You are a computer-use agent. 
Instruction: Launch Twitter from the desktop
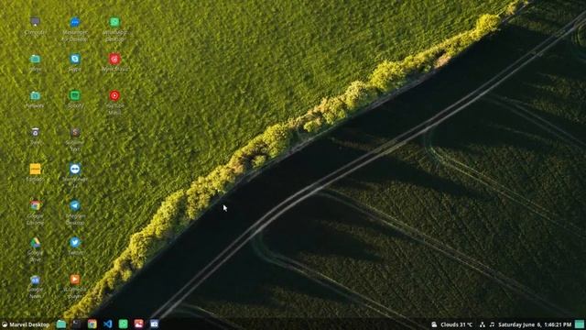75,242
